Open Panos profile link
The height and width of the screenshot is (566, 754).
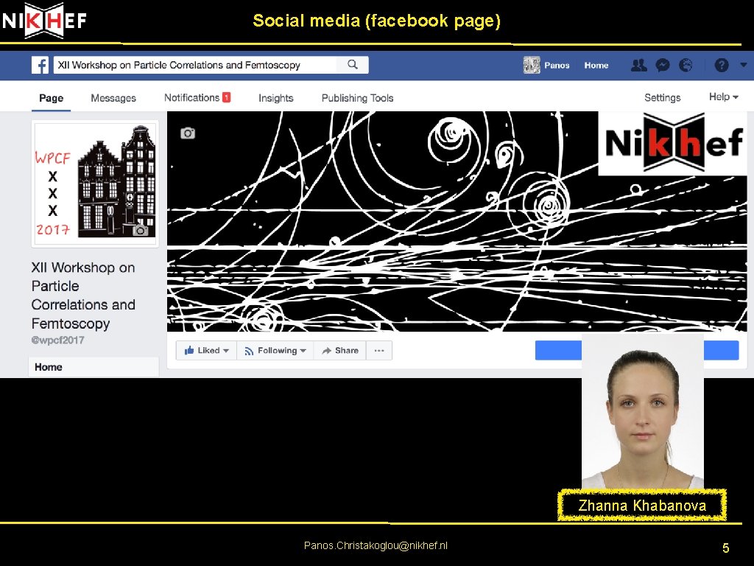(x=557, y=66)
